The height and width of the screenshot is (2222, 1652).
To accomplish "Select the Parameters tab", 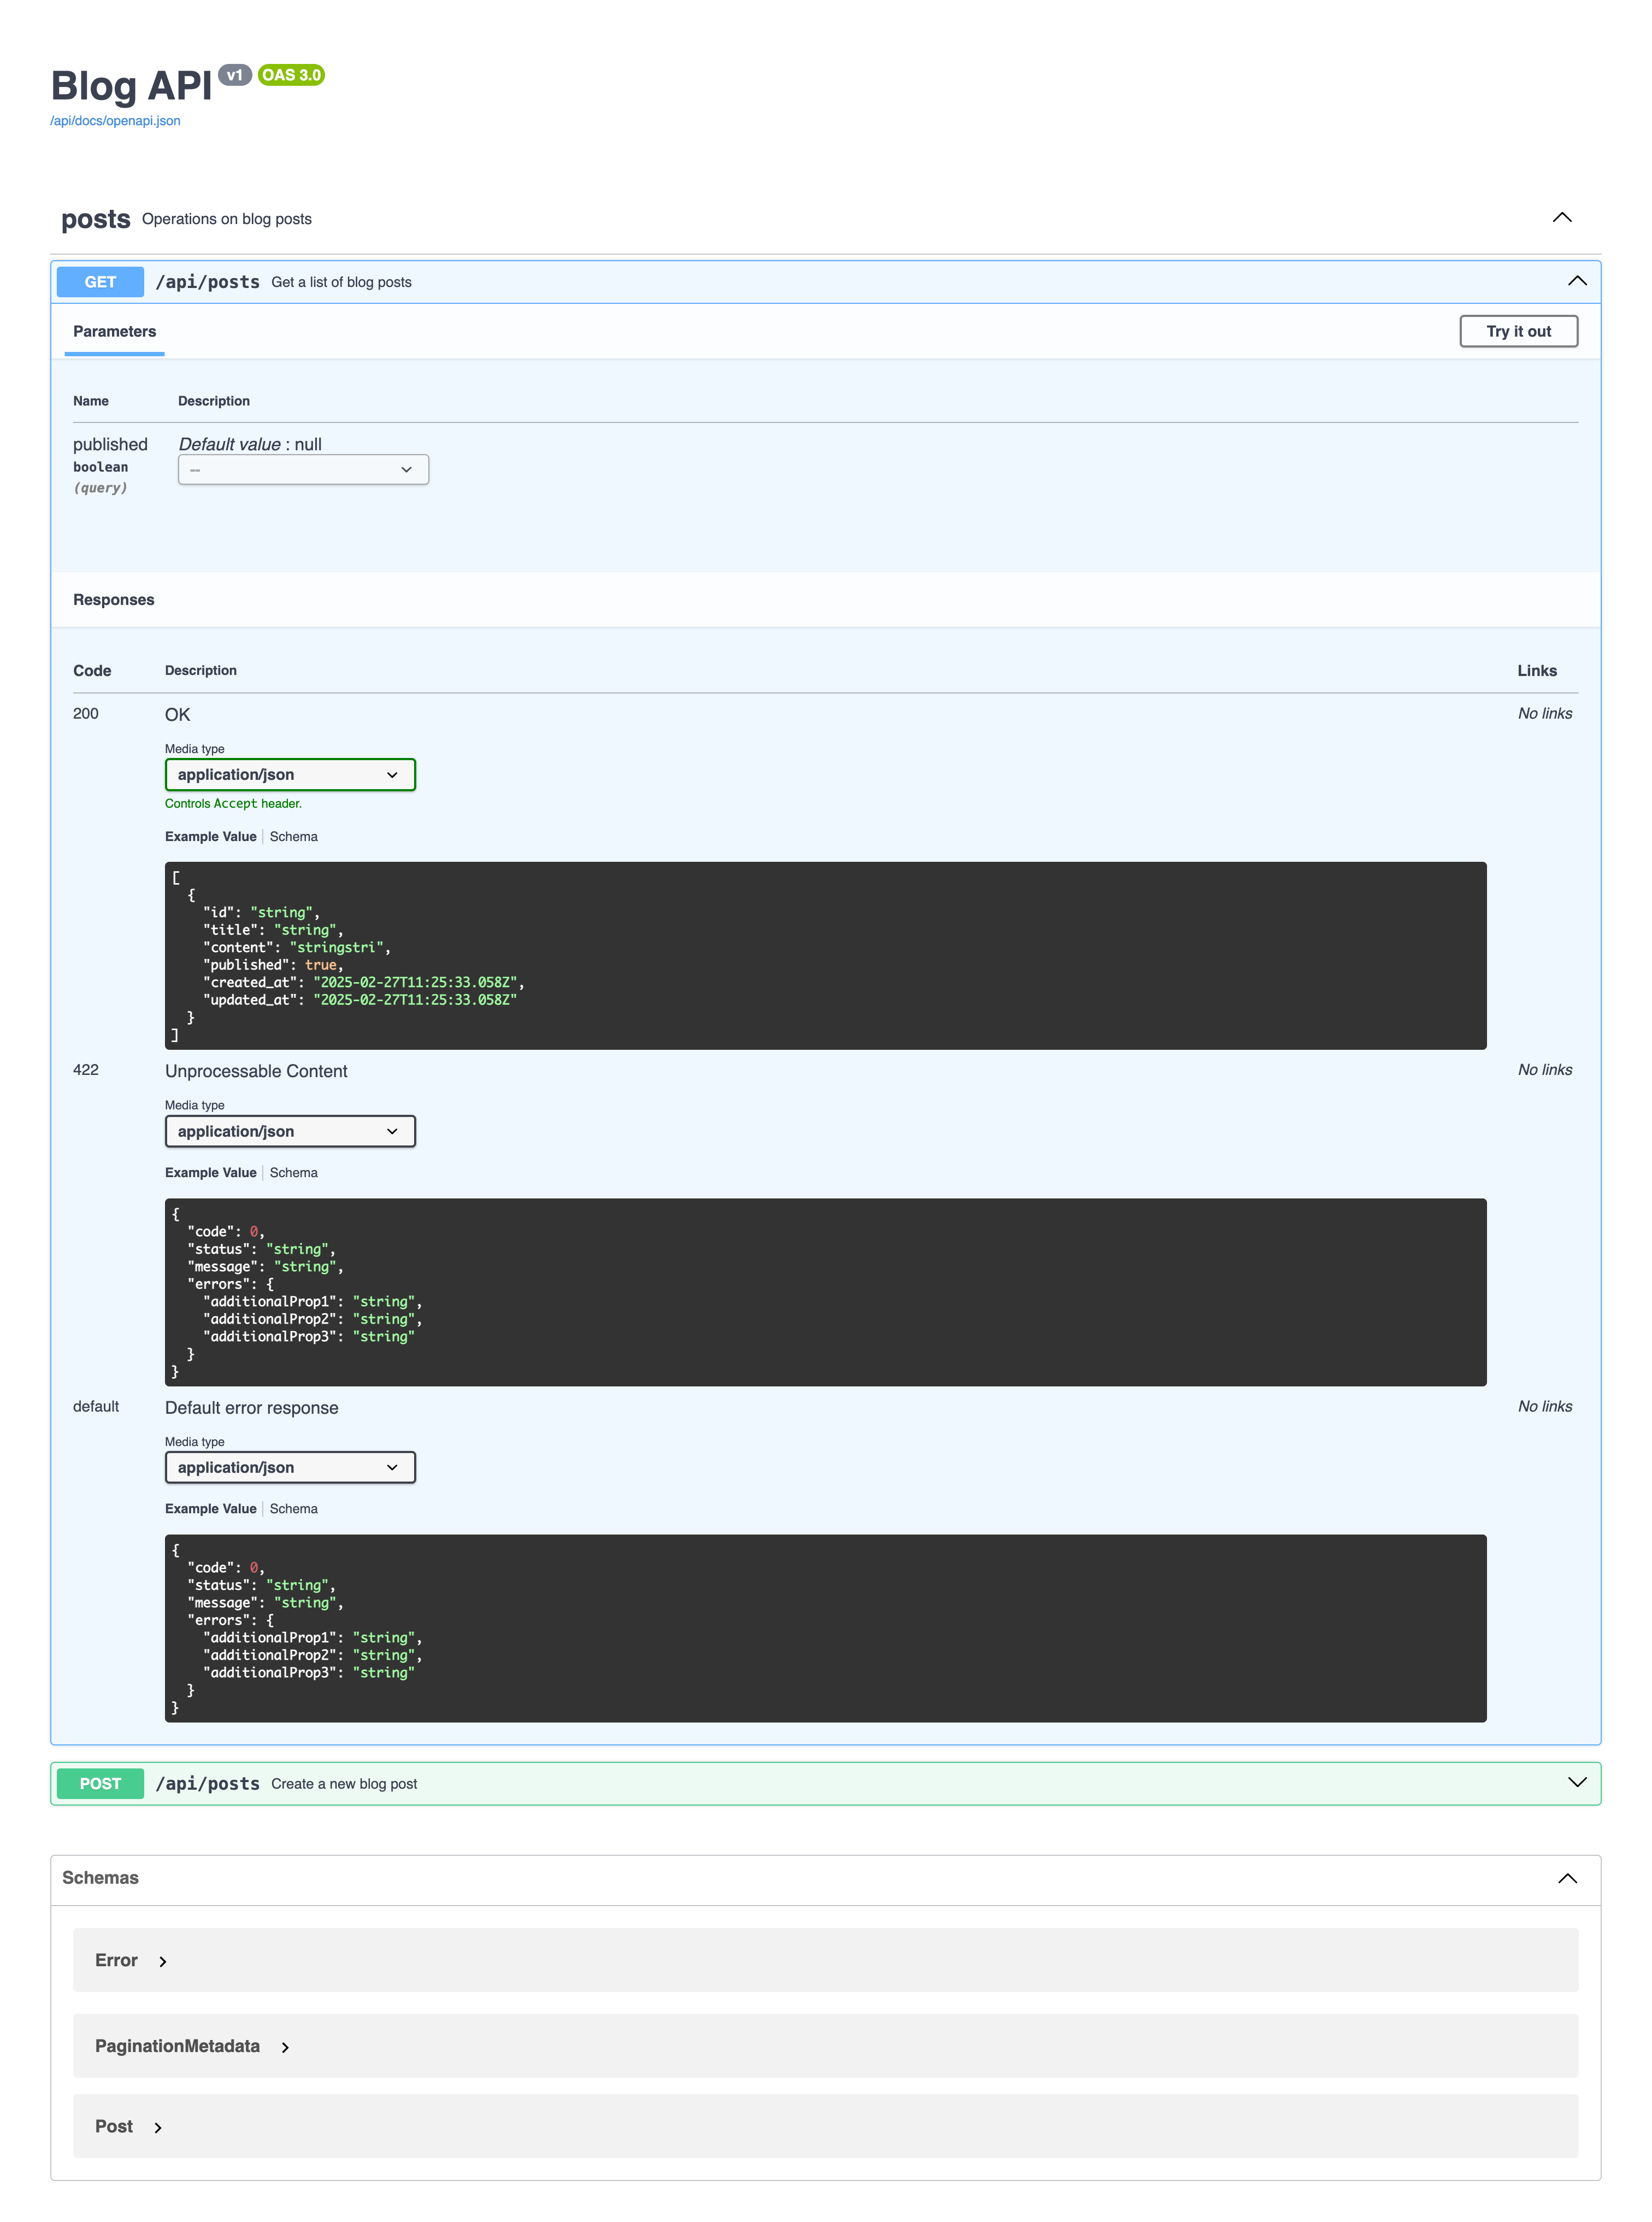I will [114, 331].
